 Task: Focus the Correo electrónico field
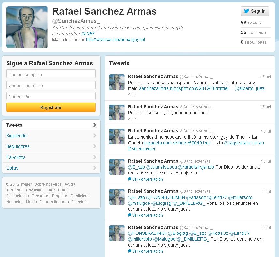click(51, 85)
